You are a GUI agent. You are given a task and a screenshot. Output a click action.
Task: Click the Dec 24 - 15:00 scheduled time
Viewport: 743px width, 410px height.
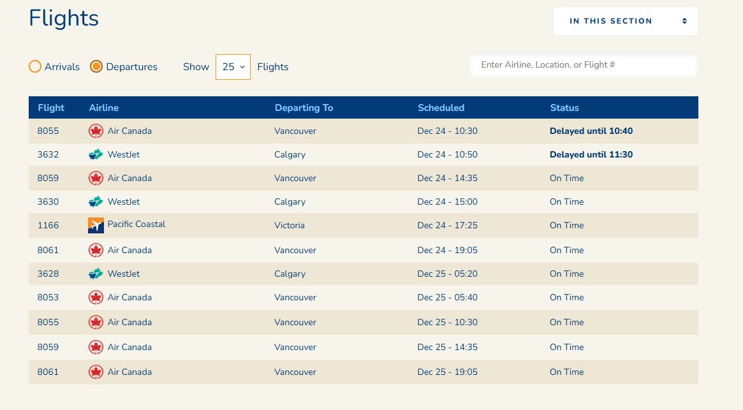point(447,202)
